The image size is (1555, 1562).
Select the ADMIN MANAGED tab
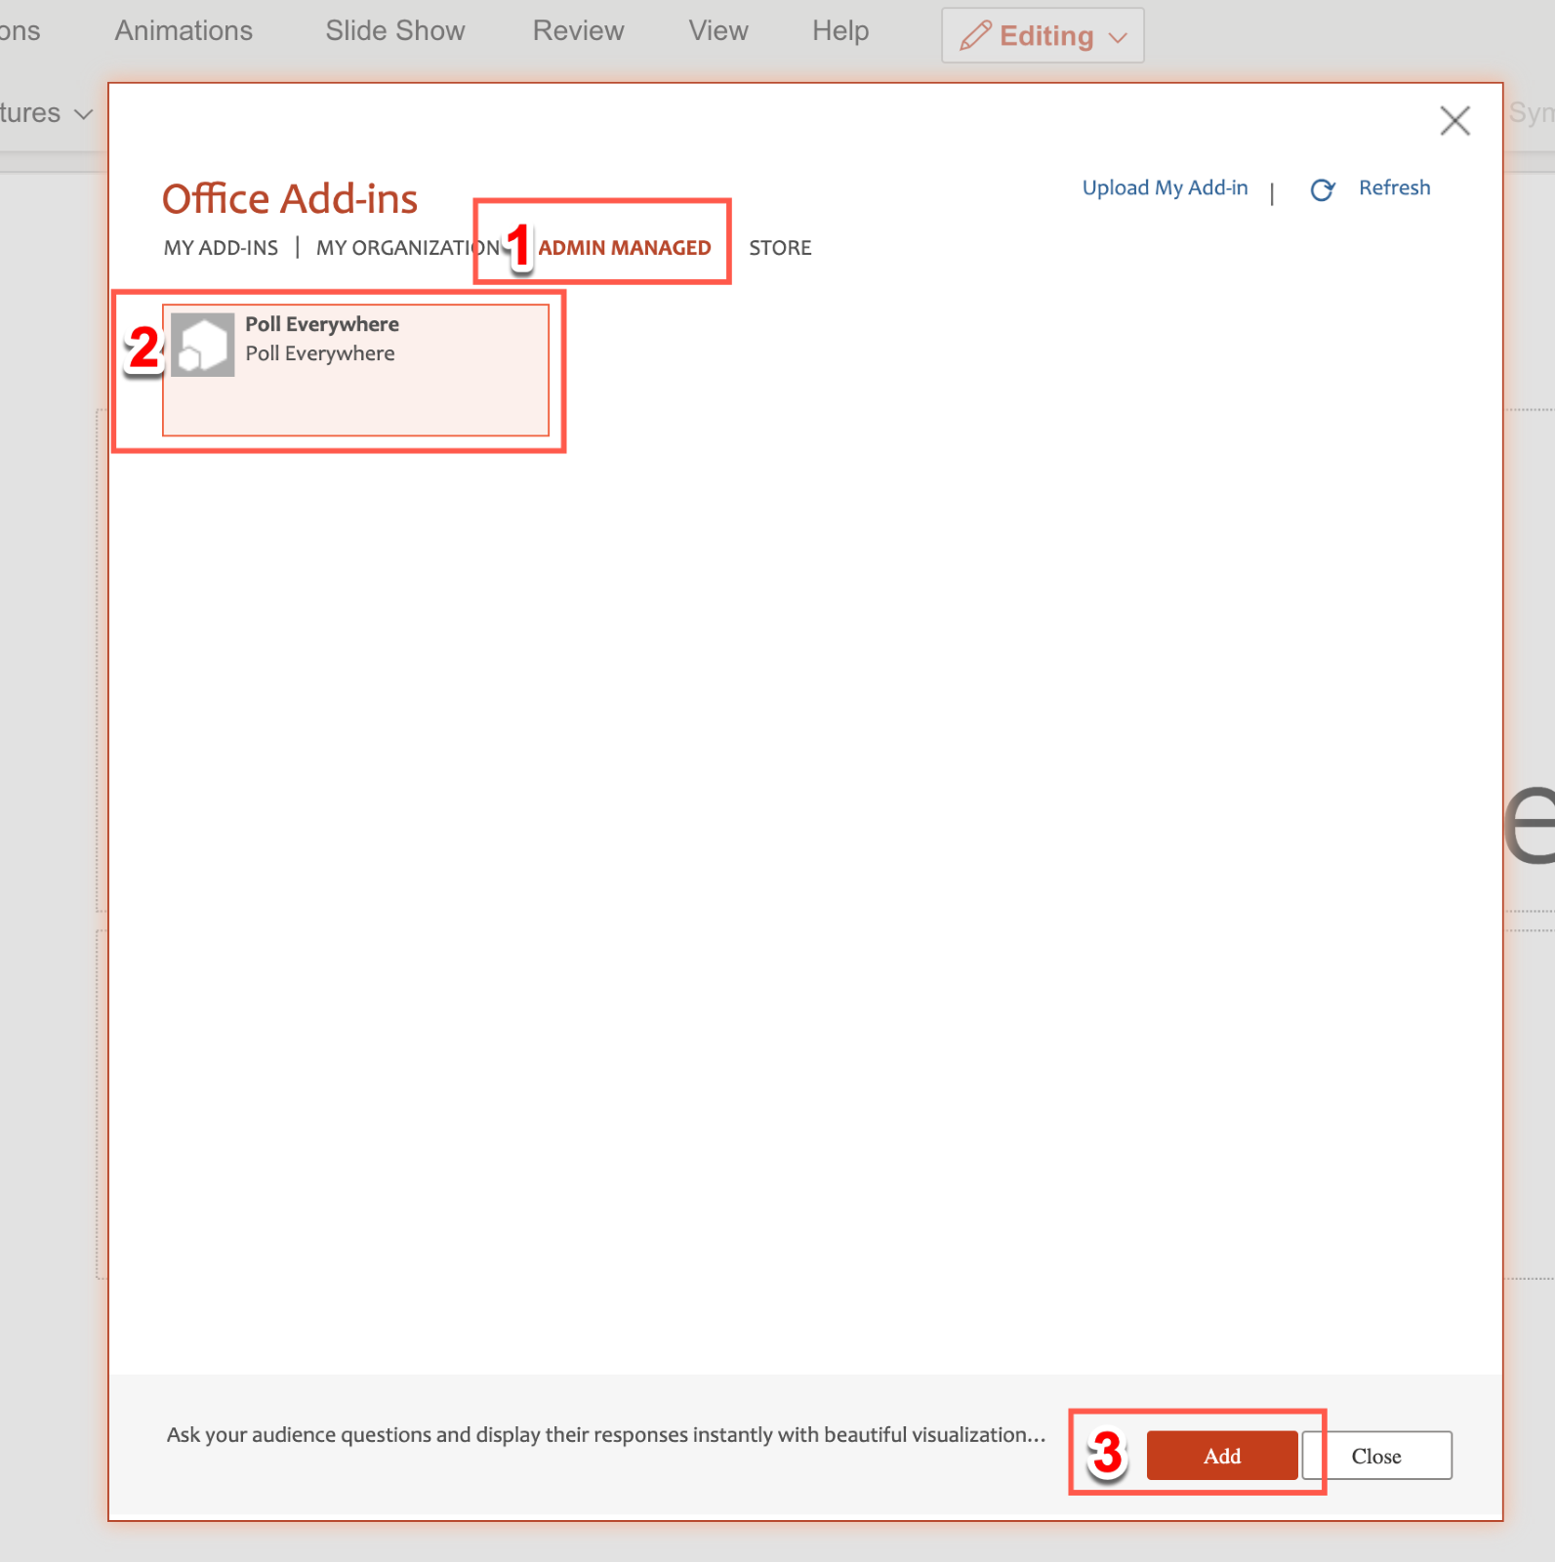(x=624, y=248)
